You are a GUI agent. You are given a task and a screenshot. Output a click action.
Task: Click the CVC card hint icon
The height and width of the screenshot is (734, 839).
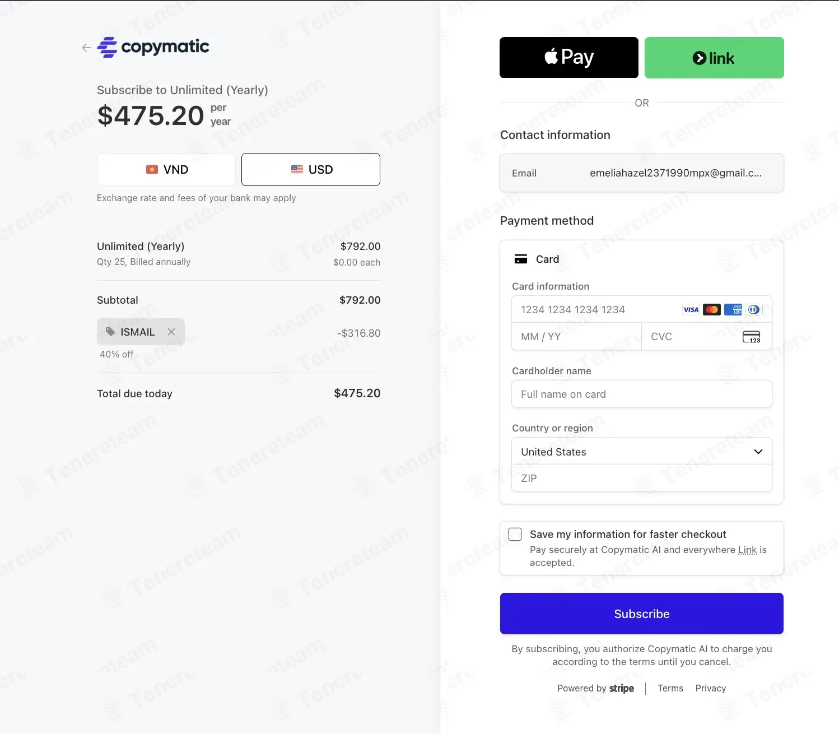(x=751, y=336)
